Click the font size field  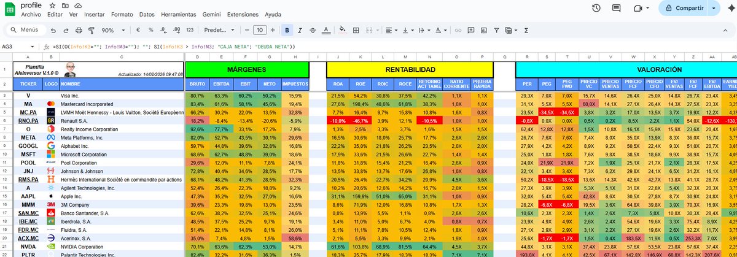tap(260, 29)
